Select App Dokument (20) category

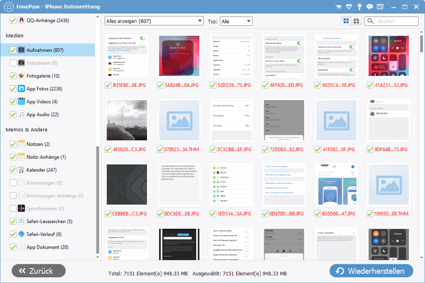pos(47,247)
